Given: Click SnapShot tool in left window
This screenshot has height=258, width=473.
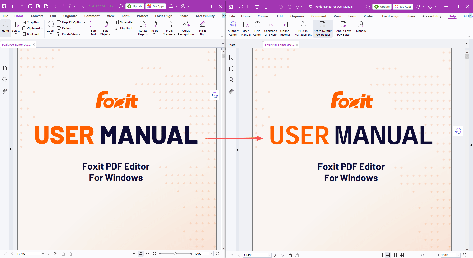Looking at the screenshot, I should point(31,22).
